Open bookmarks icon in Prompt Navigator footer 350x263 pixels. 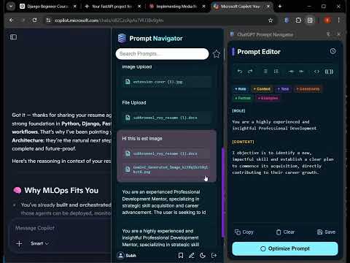click(x=181, y=255)
